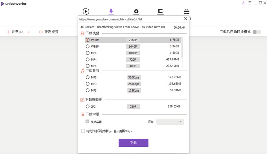Toggle 下载后自动转换模式 switch
The image size is (267, 154).
pyautogui.click(x=257, y=32)
